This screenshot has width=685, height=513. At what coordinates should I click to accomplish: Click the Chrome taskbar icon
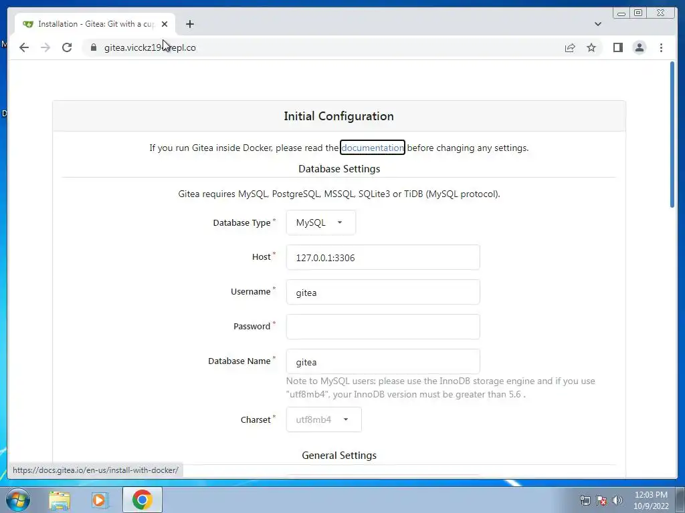click(142, 500)
